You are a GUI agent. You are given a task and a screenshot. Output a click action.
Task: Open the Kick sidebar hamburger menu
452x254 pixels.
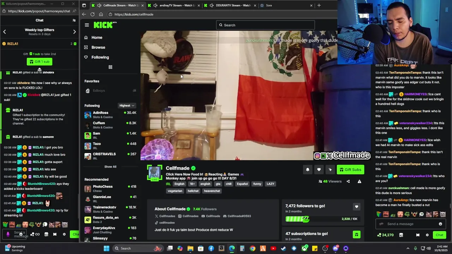[87, 25]
